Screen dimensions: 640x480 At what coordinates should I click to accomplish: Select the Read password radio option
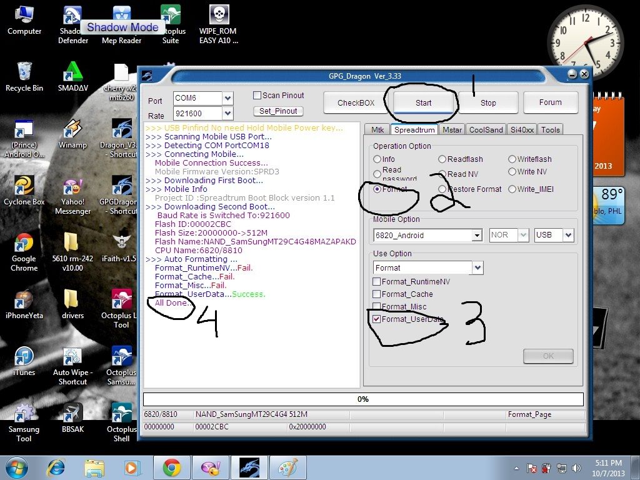[377, 174]
